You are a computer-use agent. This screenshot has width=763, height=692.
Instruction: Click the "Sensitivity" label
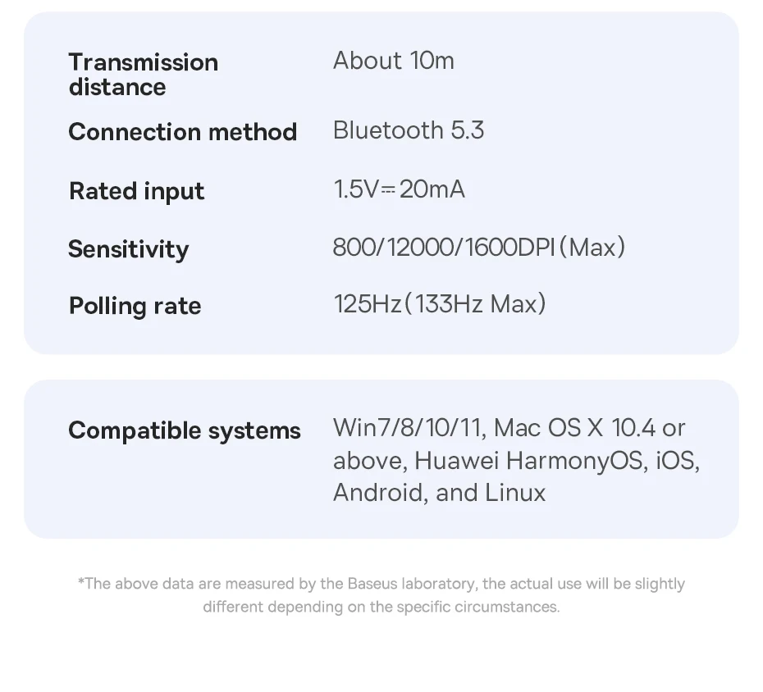click(128, 249)
